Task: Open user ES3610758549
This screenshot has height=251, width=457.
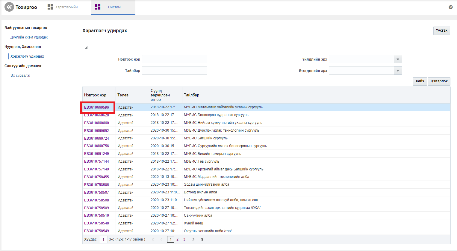Action: pos(96,231)
